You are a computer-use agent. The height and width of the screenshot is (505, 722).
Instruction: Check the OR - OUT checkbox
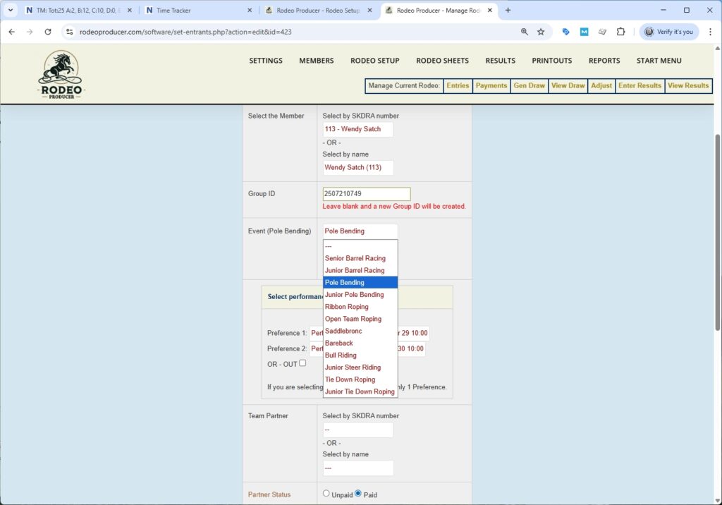pos(302,363)
